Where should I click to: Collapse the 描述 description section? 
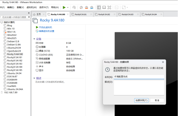coord(34,78)
